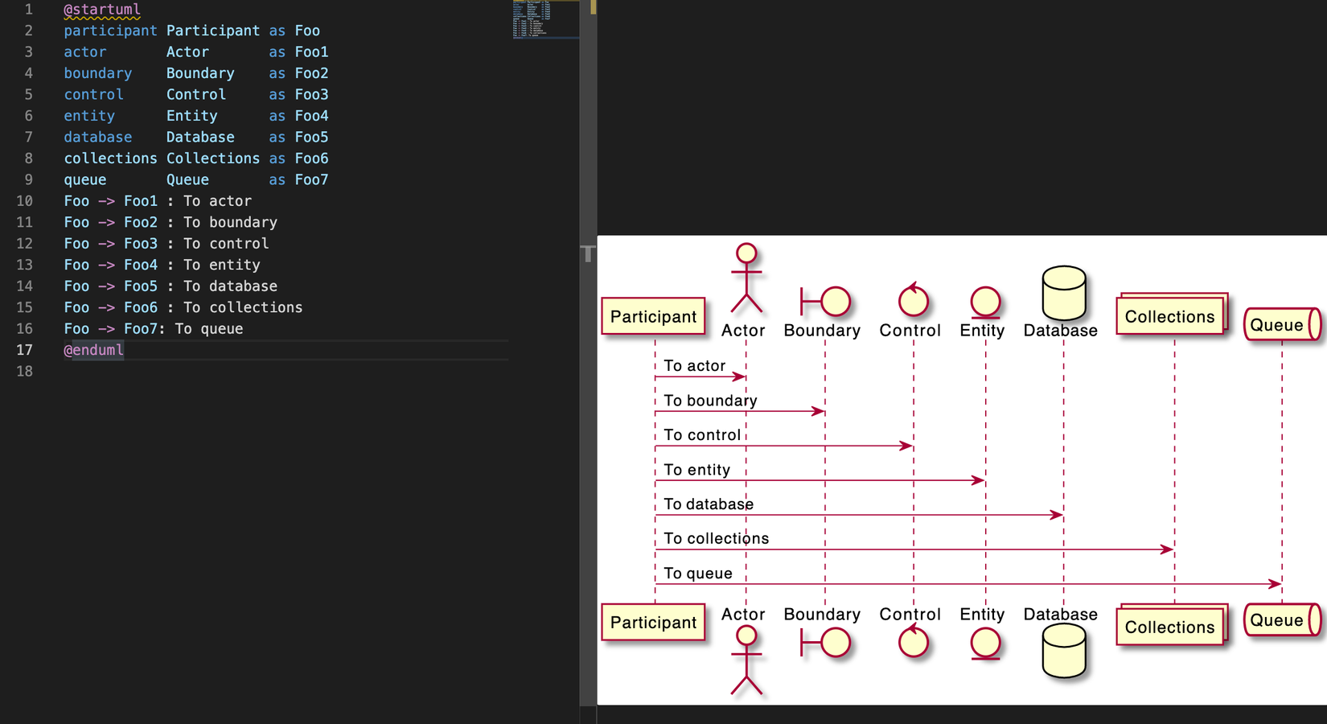Click the 'actor' keyword on line 3
1327x724 pixels.
tap(85, 51)
